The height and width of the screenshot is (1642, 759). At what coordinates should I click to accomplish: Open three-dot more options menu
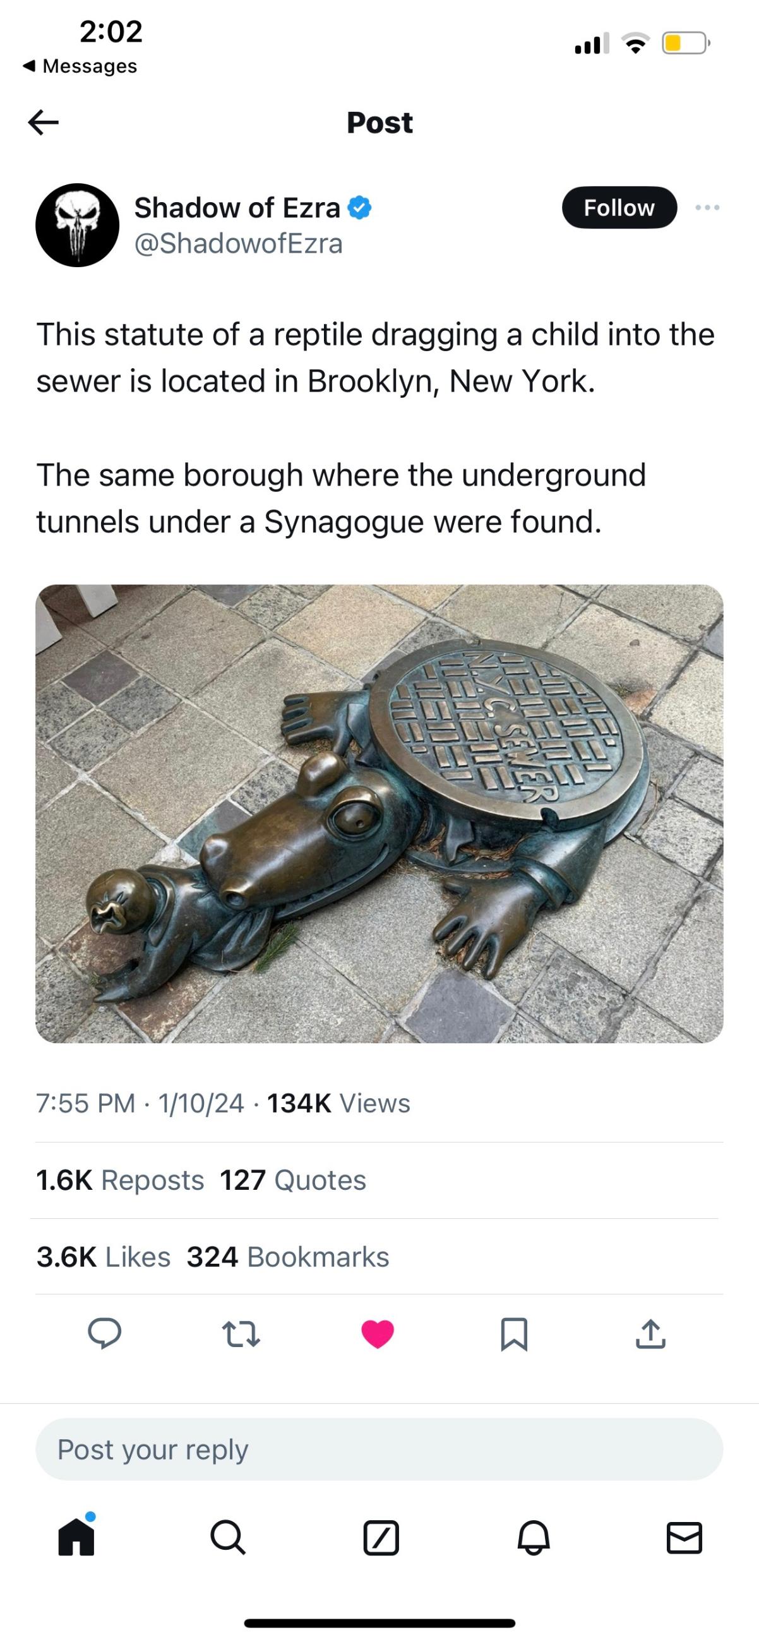pos(707,207)
